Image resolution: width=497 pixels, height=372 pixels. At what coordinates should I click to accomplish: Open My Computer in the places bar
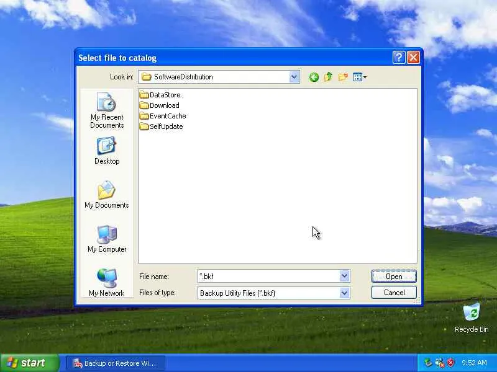click(107, 239)
